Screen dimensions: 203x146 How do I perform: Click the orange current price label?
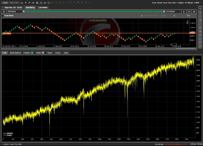pyautogui.click(x=192, y=33)
